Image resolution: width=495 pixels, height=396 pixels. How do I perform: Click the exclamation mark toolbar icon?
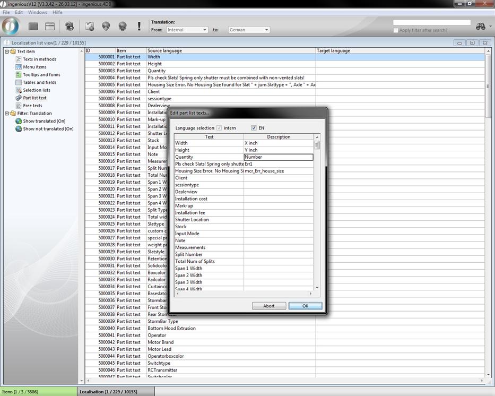(x=139, y=26)
